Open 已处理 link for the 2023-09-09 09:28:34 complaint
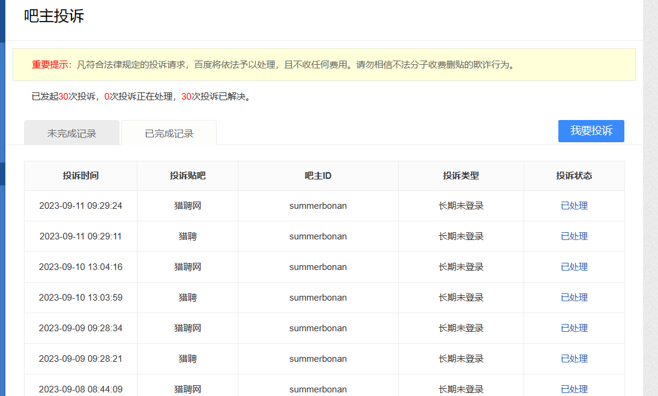The image size is (658, 396). 574,328
